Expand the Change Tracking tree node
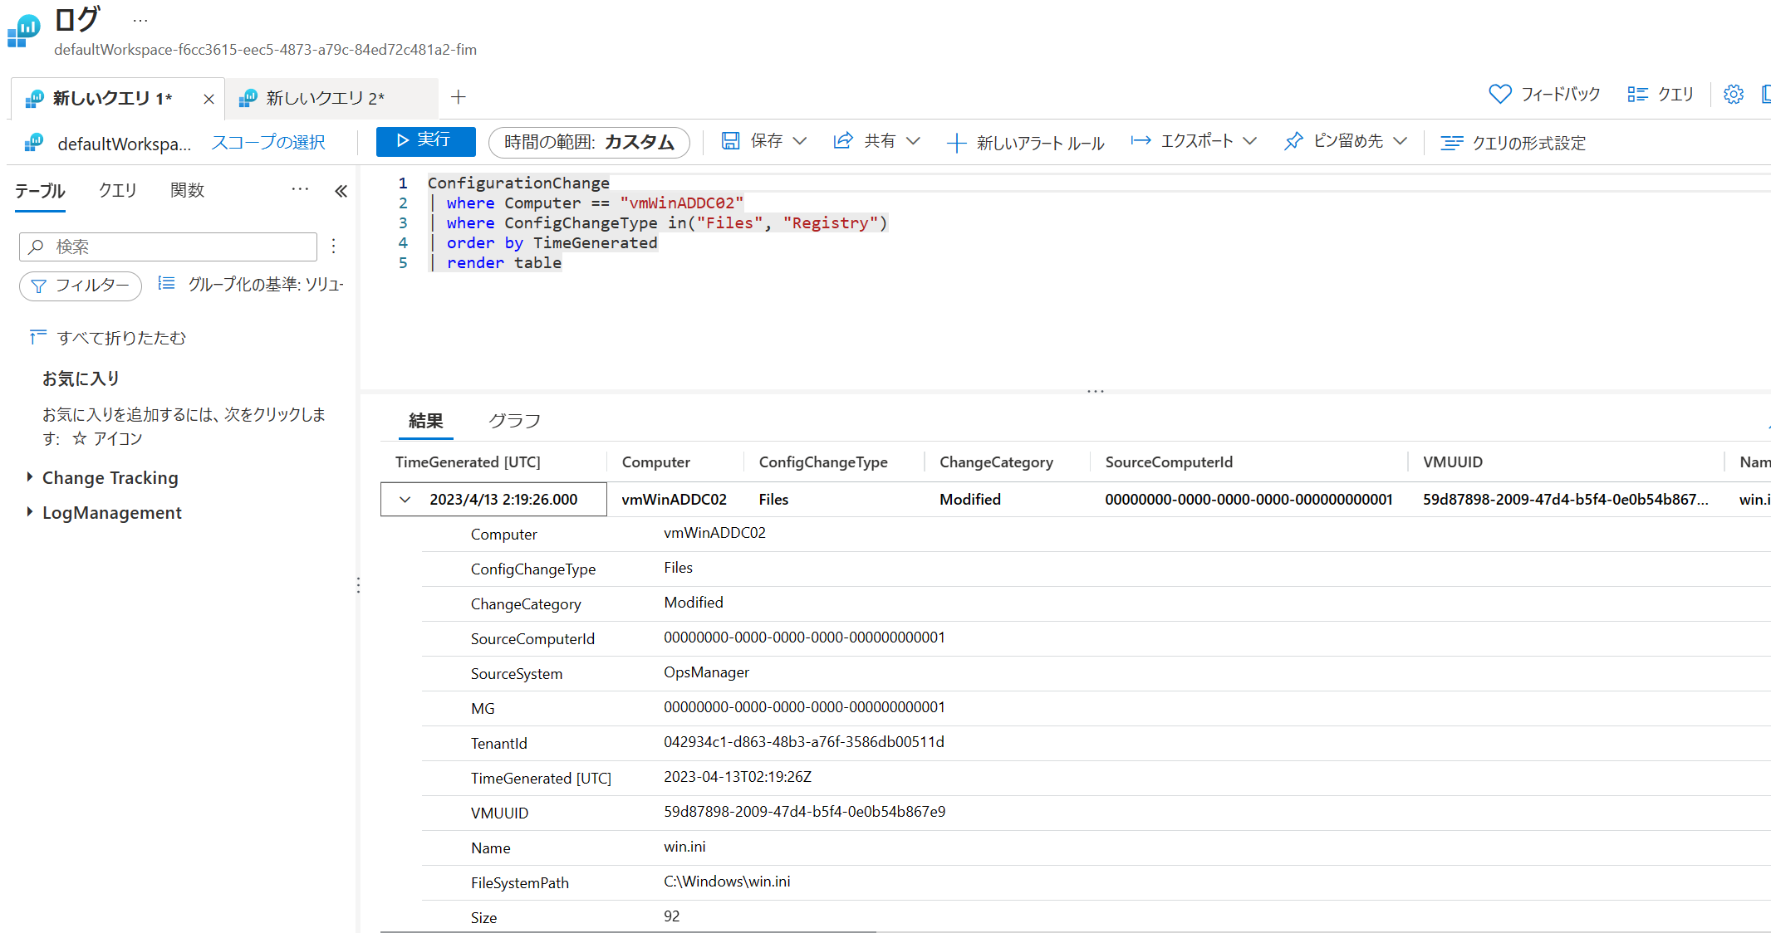1771x933 pixels. click(x=30, y=477)
